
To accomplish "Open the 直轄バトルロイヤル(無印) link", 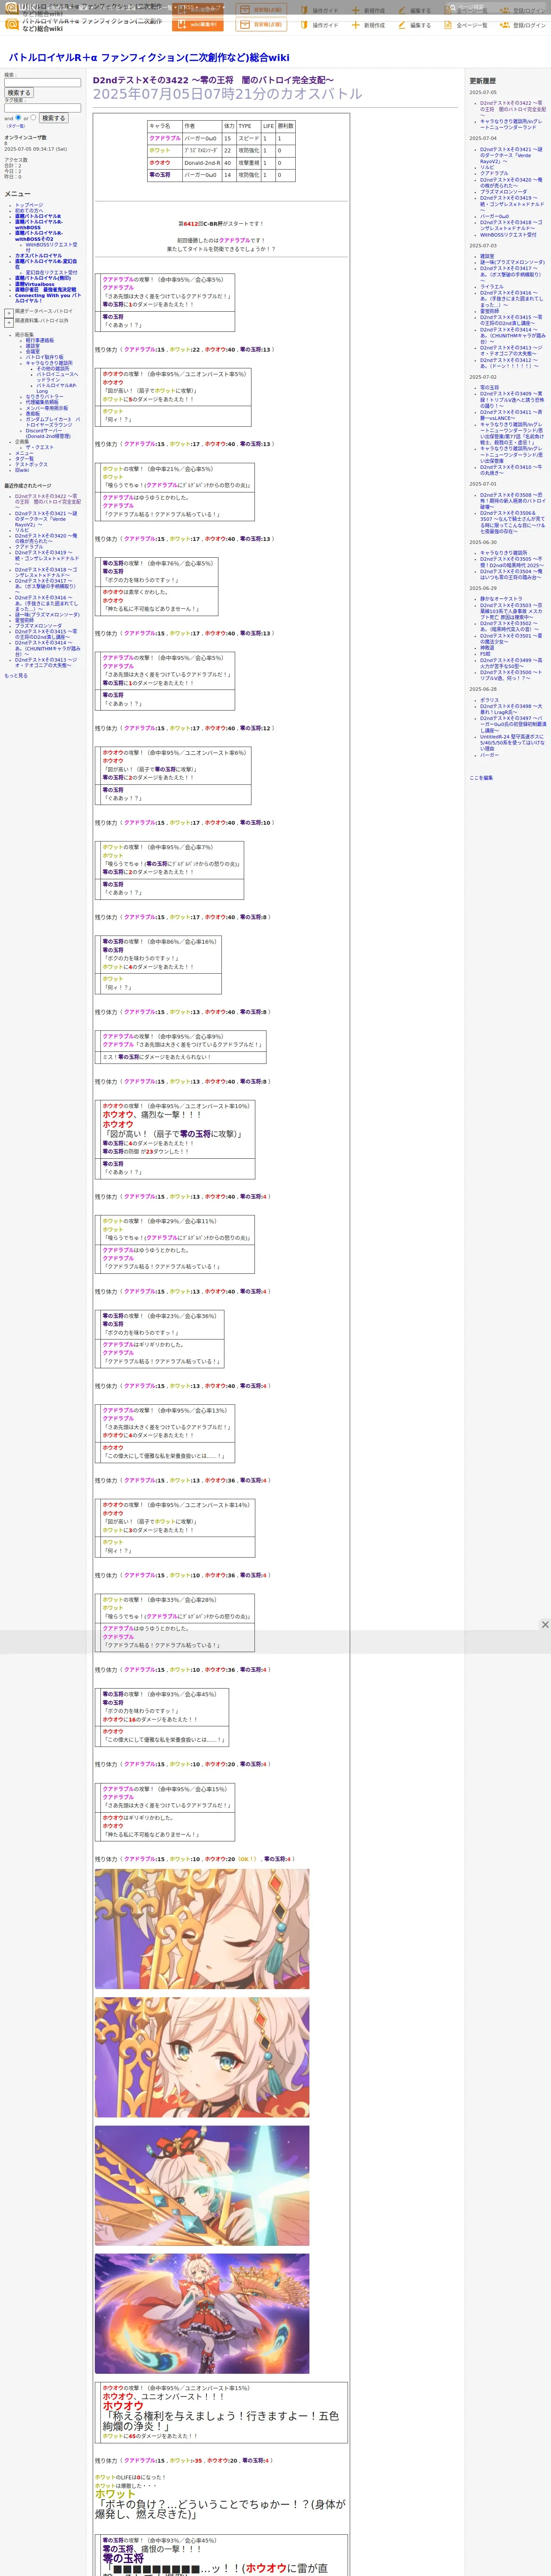I will (x=43, y=278).
